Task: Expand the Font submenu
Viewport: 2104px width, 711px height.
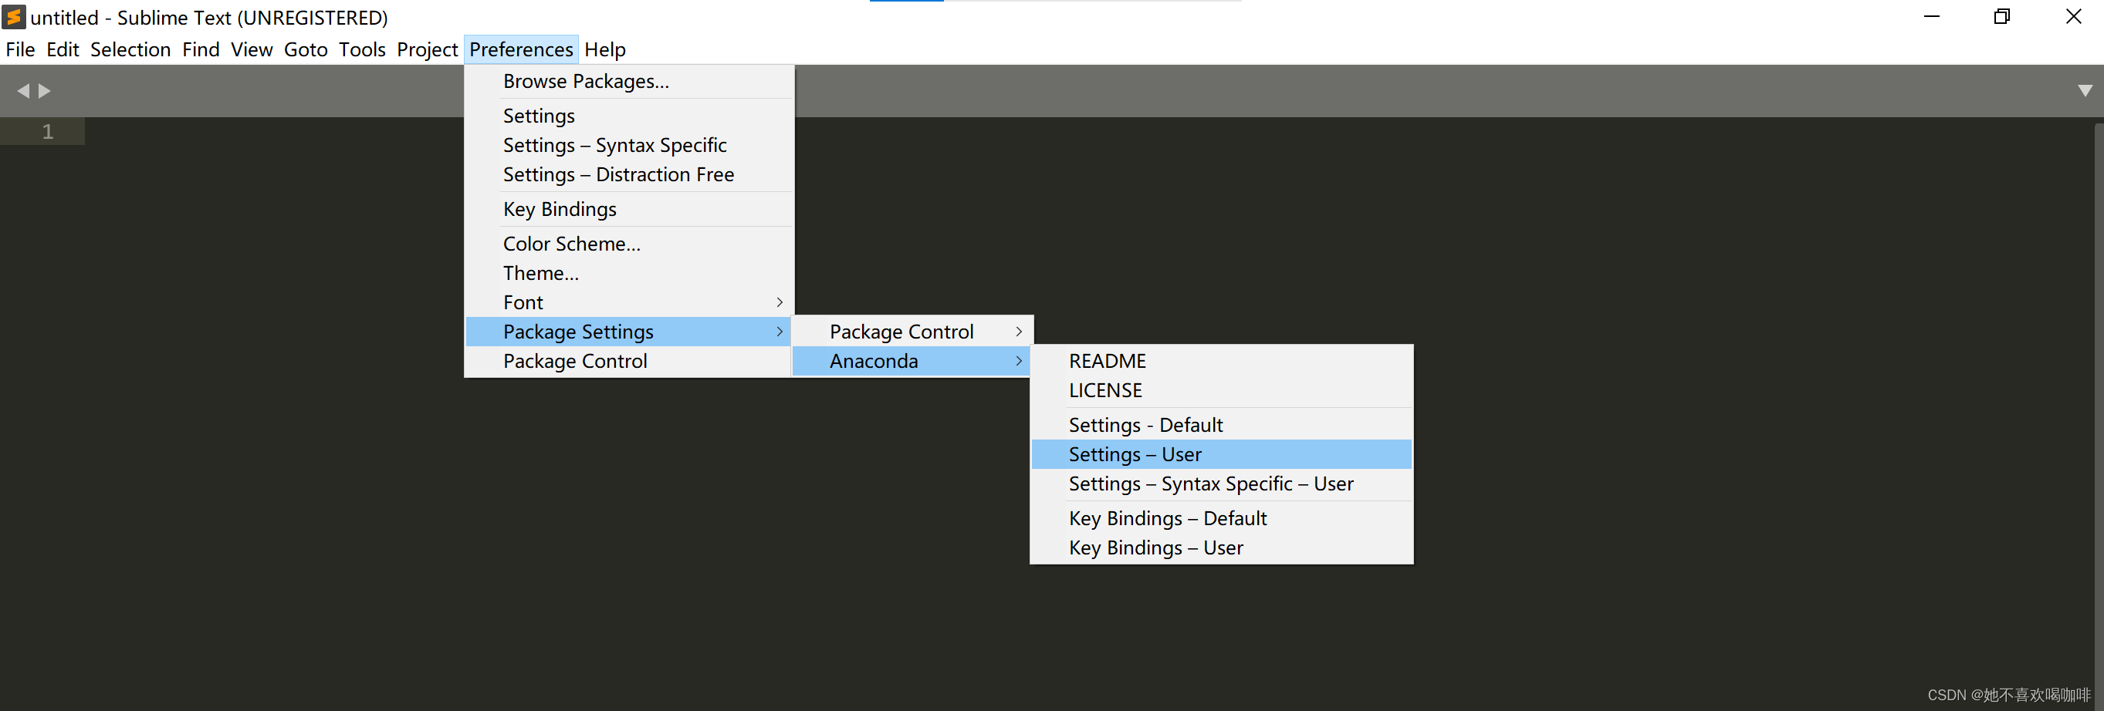Action: 630,302
